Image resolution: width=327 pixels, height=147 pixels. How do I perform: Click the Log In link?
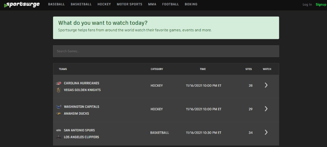point(307,5)
